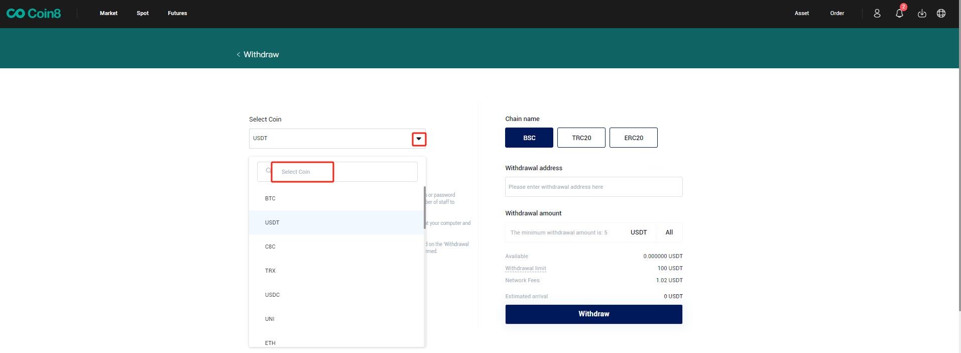Open the Market menu
The image size is (961, 353).
[x=108, y=14]
